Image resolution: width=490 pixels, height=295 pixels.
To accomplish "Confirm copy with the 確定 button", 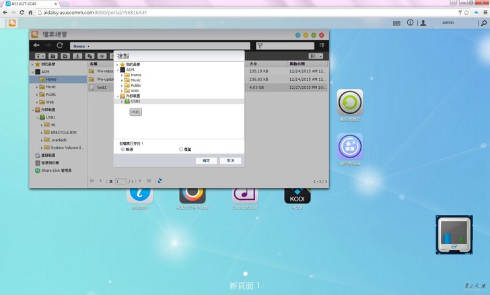I will [206, 161].
